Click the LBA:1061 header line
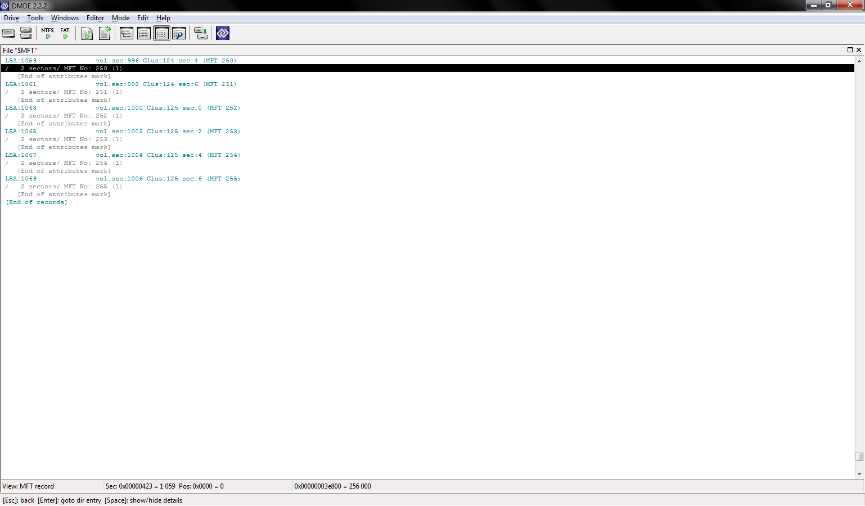865x506 pixels. (121, 84)
